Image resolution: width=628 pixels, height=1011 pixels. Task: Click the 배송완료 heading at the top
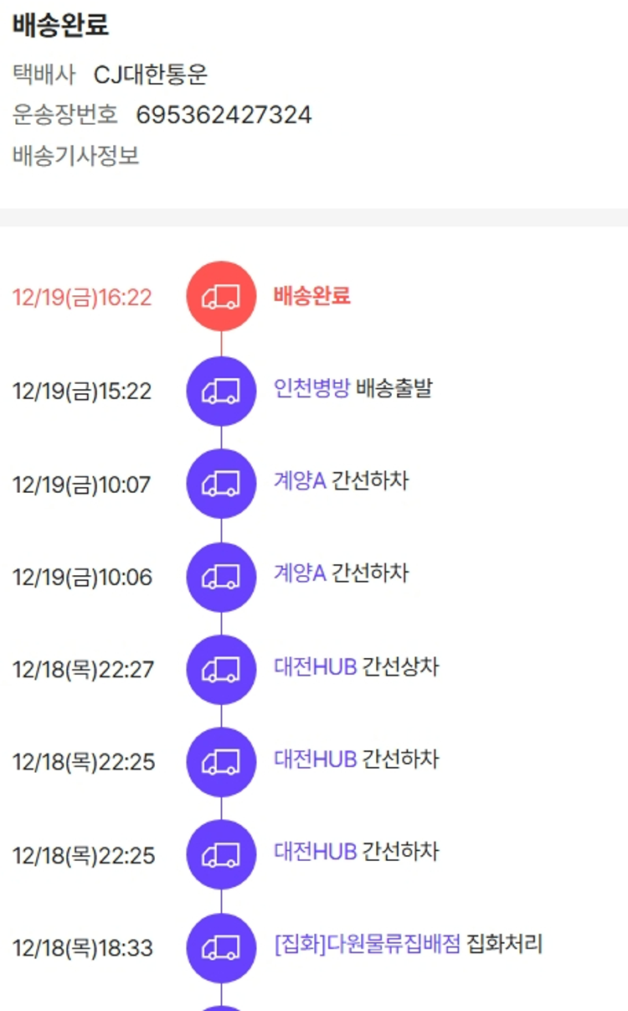(x=60, y=25)
